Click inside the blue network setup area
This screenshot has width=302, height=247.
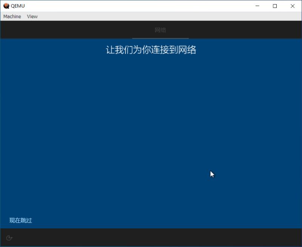tap(151, 132)
